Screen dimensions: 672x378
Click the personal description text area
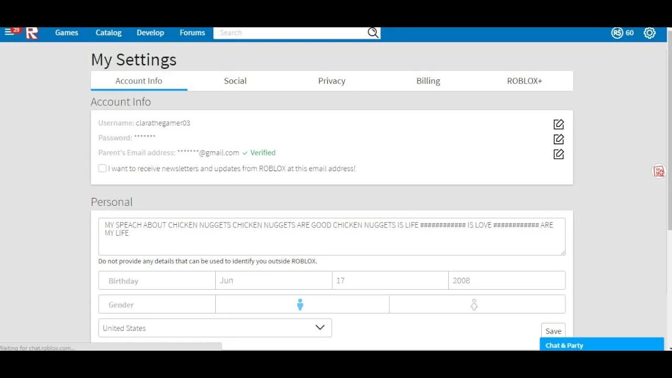(x=332, y=237)
